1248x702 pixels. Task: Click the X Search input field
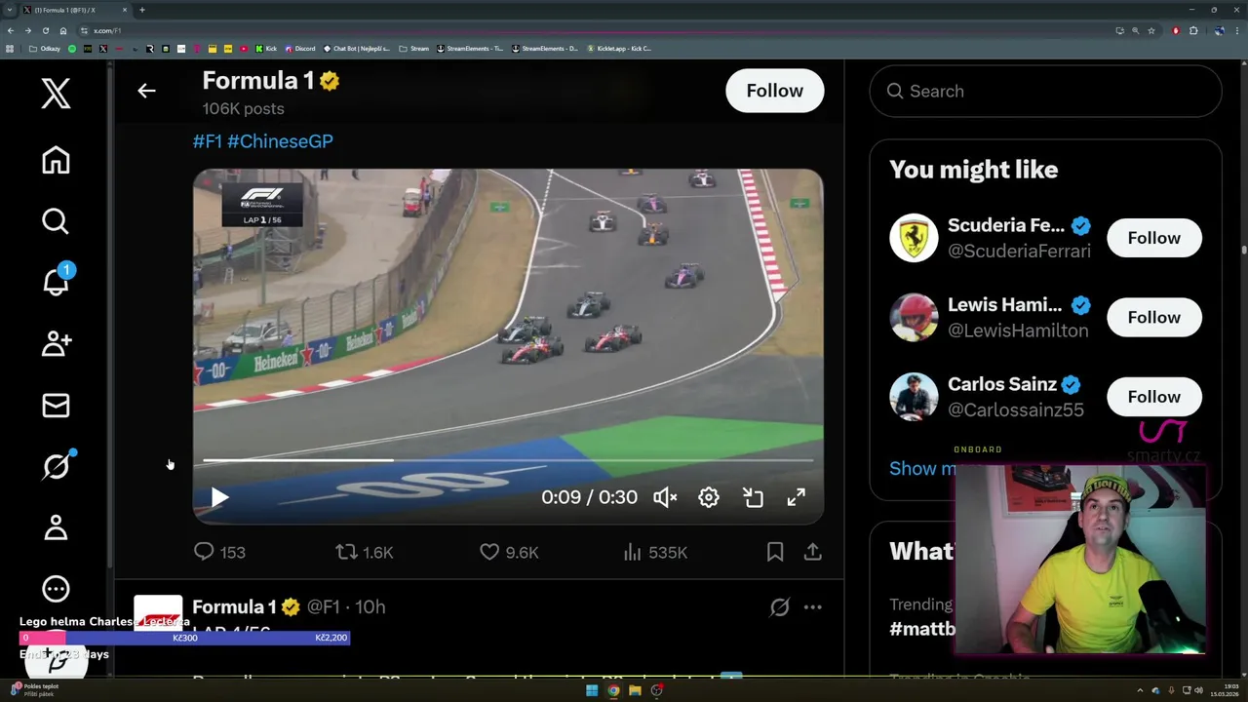pyautogui.click(x=1053, y=91)
